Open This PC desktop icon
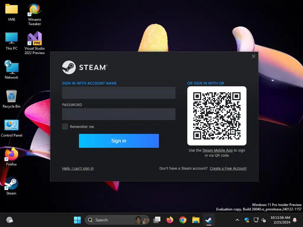Screen dimensions: 303x227 12,41
